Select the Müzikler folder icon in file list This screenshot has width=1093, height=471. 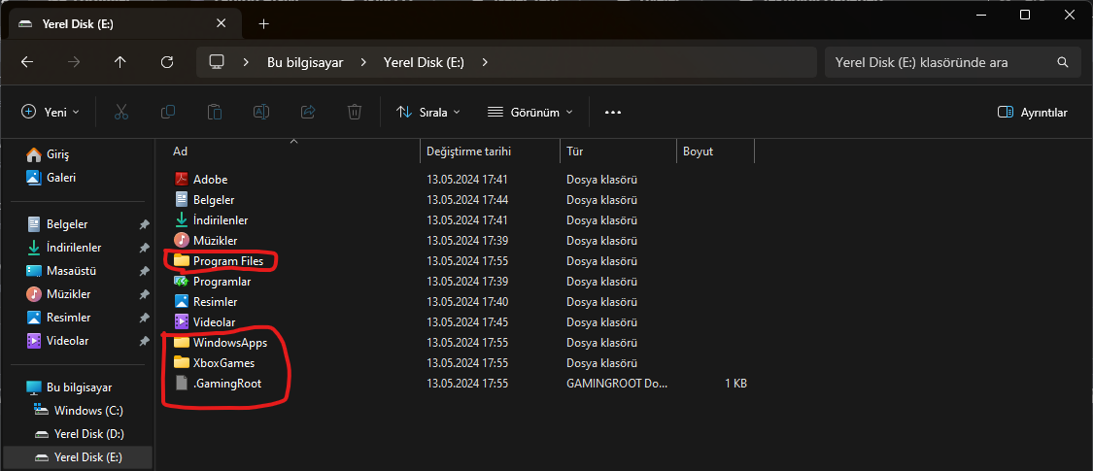[x=182, y=241]
